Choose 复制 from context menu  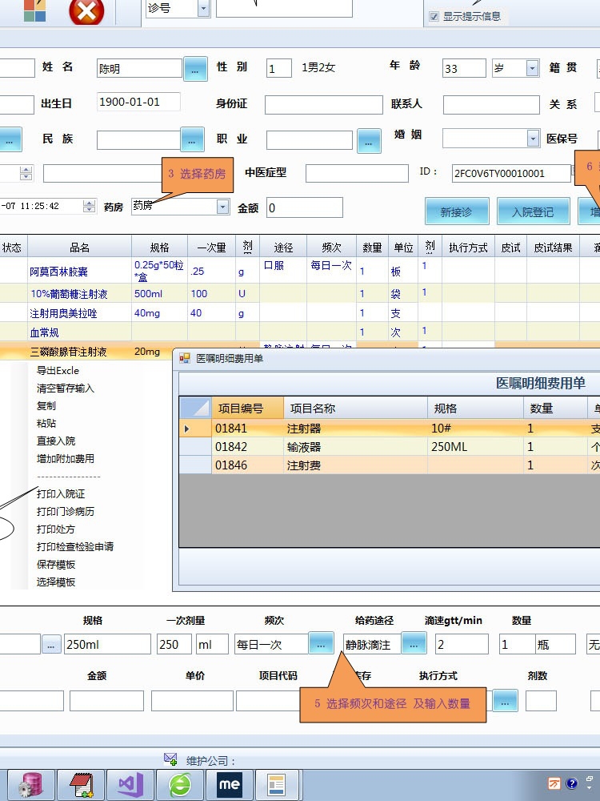[x=46, y=405]
